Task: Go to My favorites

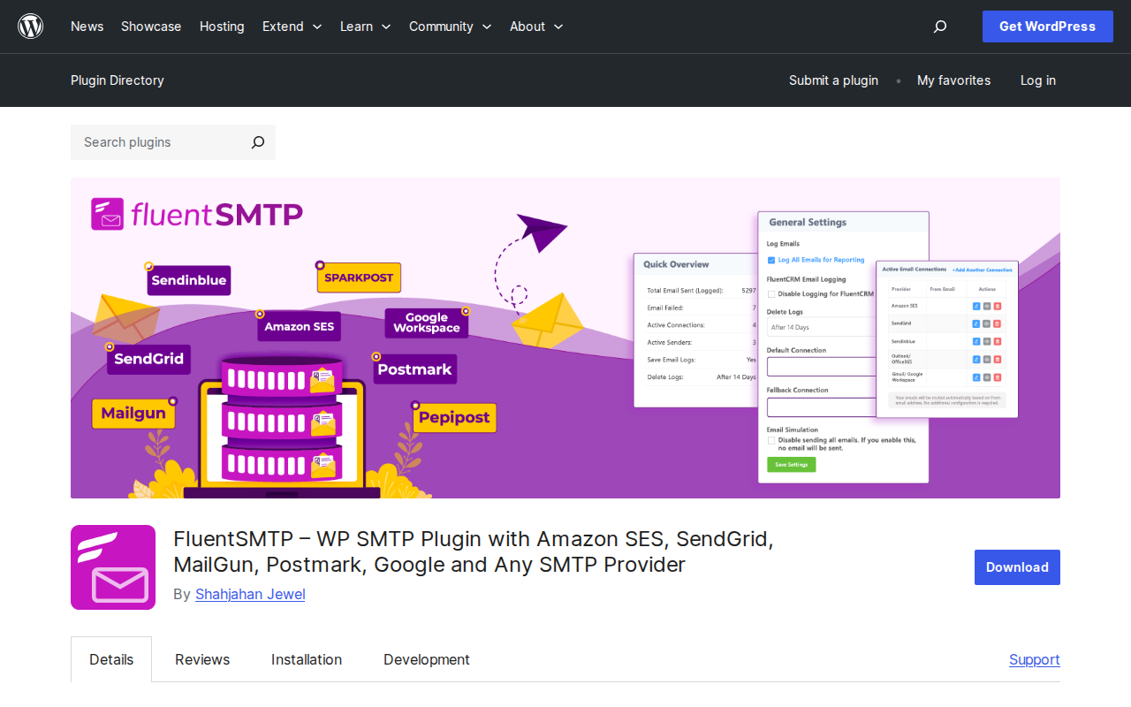Action: 953,80
